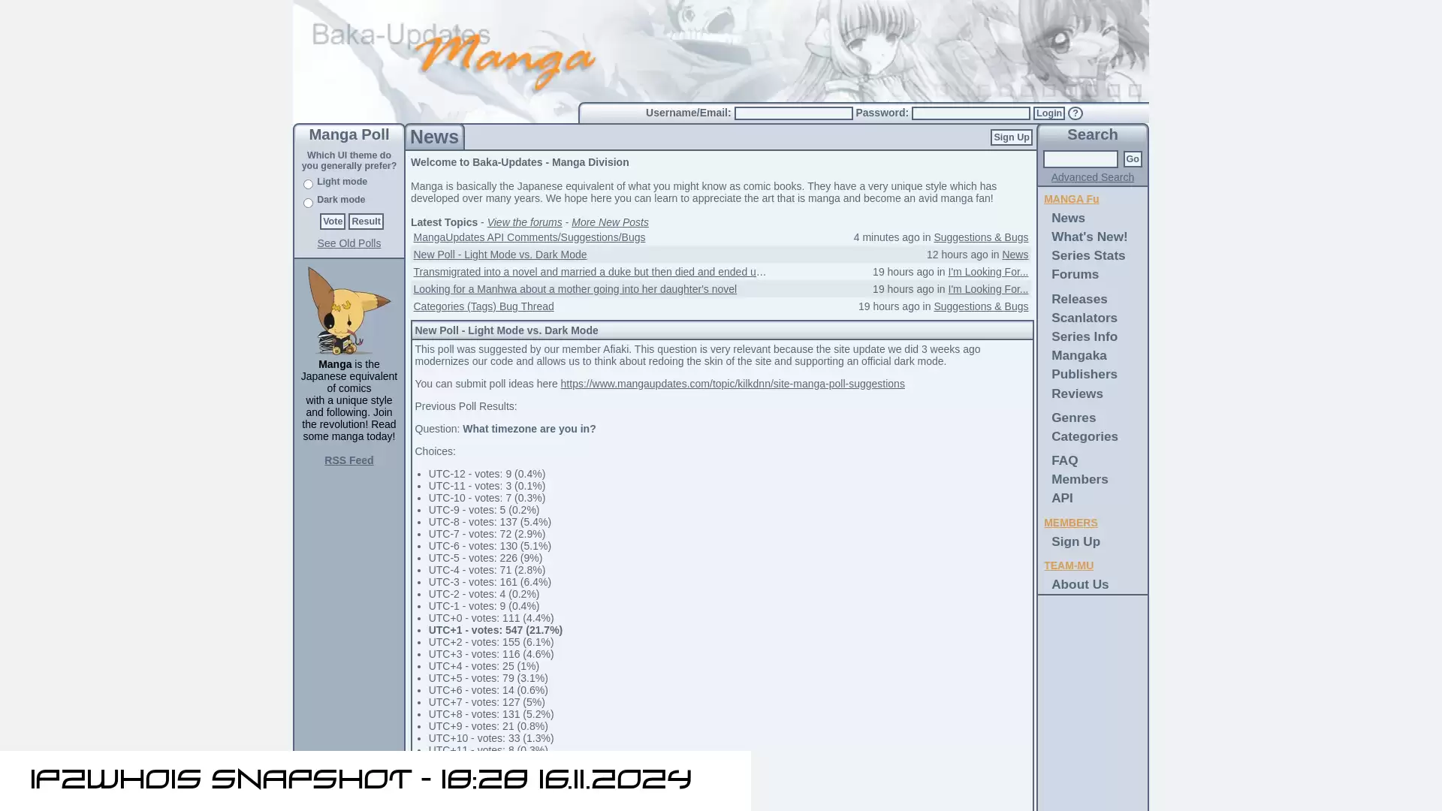Open the Transmigrated into a novel topic

click(590, 272)
